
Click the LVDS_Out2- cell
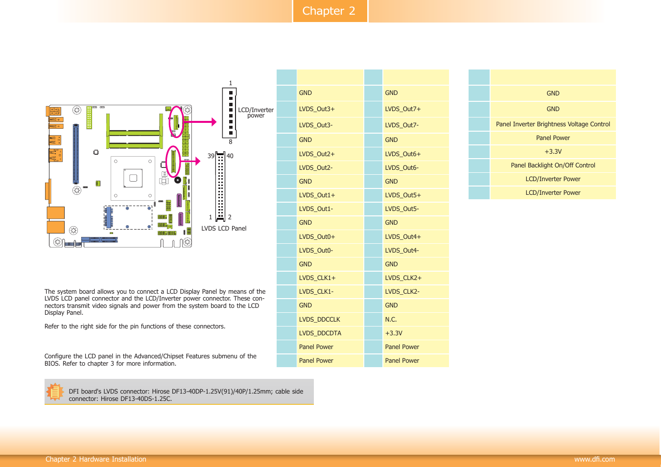[330, 168]
